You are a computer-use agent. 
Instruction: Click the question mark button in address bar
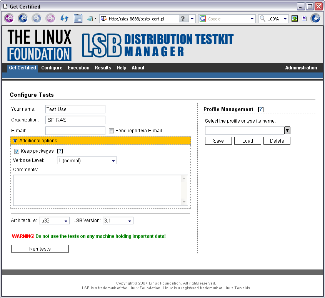pos(183,19)
